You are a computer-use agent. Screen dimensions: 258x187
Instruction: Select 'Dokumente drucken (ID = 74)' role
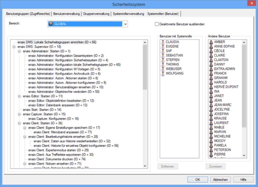coord(57,159)
